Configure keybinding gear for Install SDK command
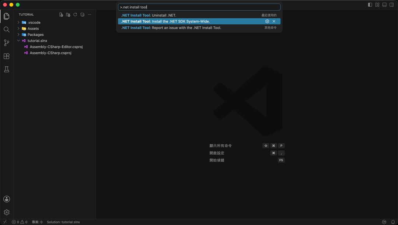The width and height of the screenshot is (398, 225). pos(267,21)
